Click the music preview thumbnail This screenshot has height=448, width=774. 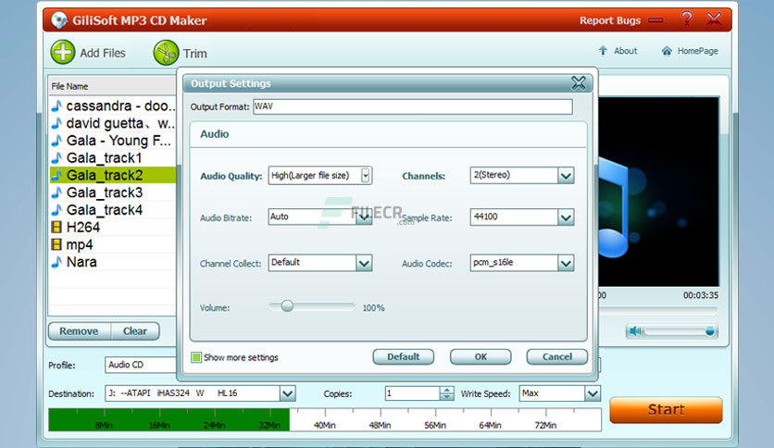658,192
